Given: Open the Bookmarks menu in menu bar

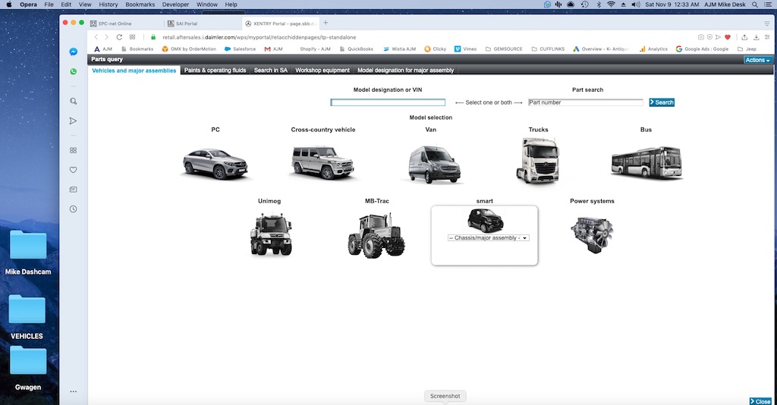Looking at the screenshot, I should coord(140,5).
